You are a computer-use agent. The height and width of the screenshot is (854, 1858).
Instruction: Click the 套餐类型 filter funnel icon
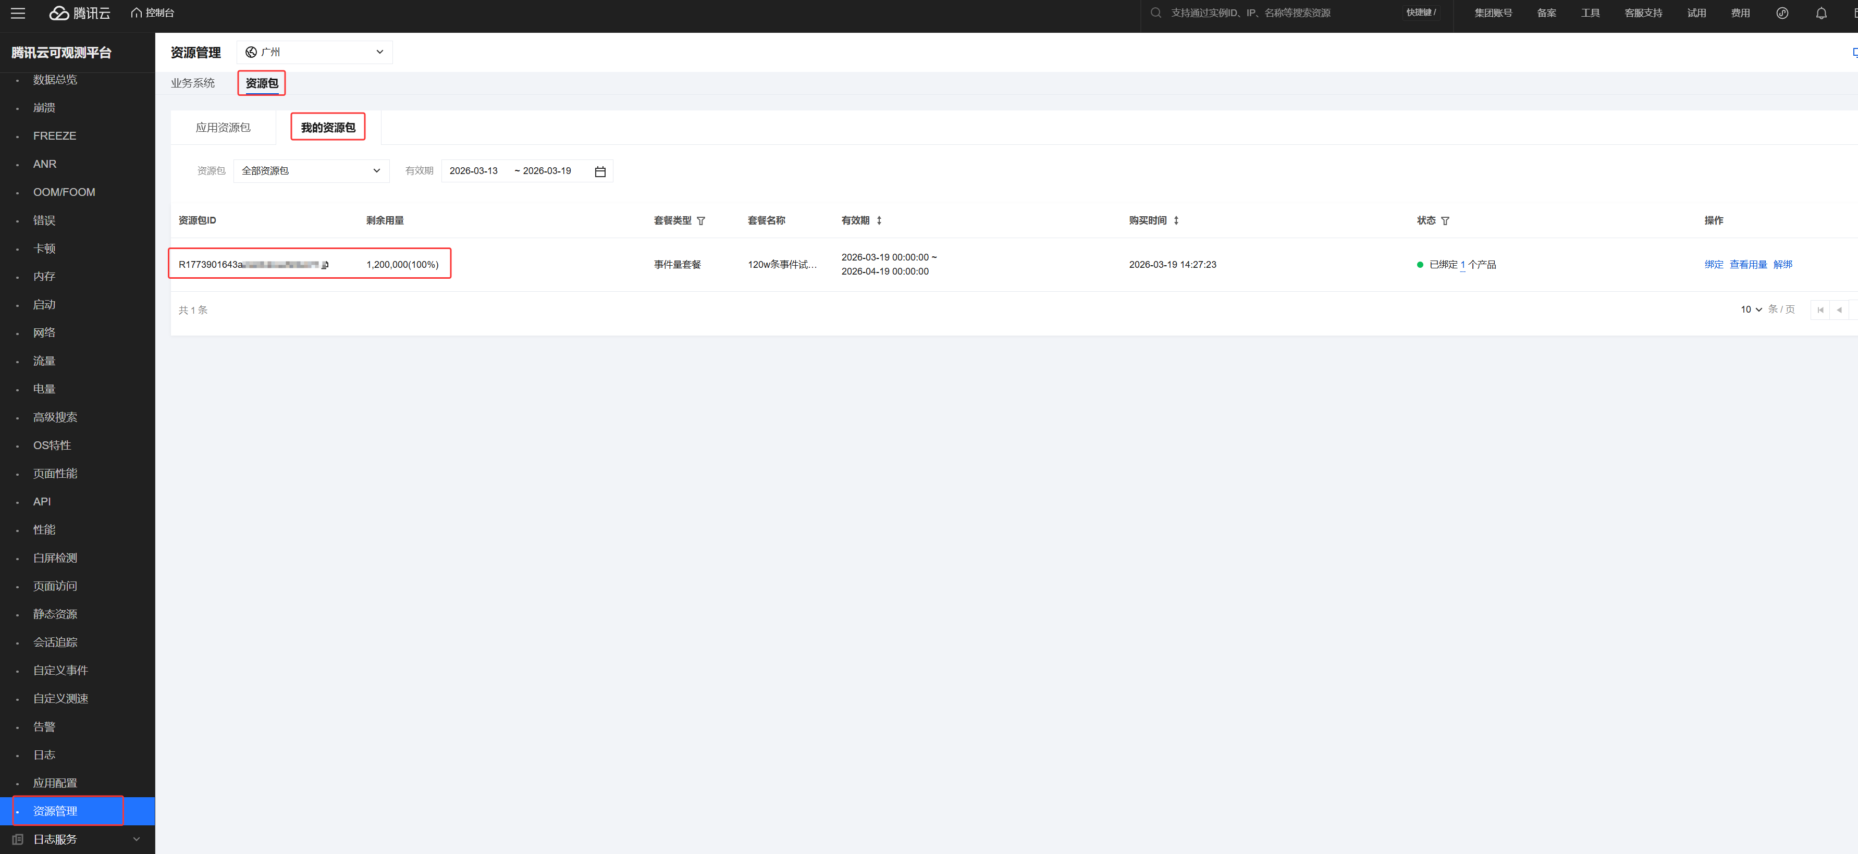(700, 221)
